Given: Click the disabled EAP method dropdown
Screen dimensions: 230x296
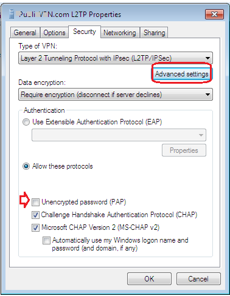Looking at the screenshot, I should 119,135.
